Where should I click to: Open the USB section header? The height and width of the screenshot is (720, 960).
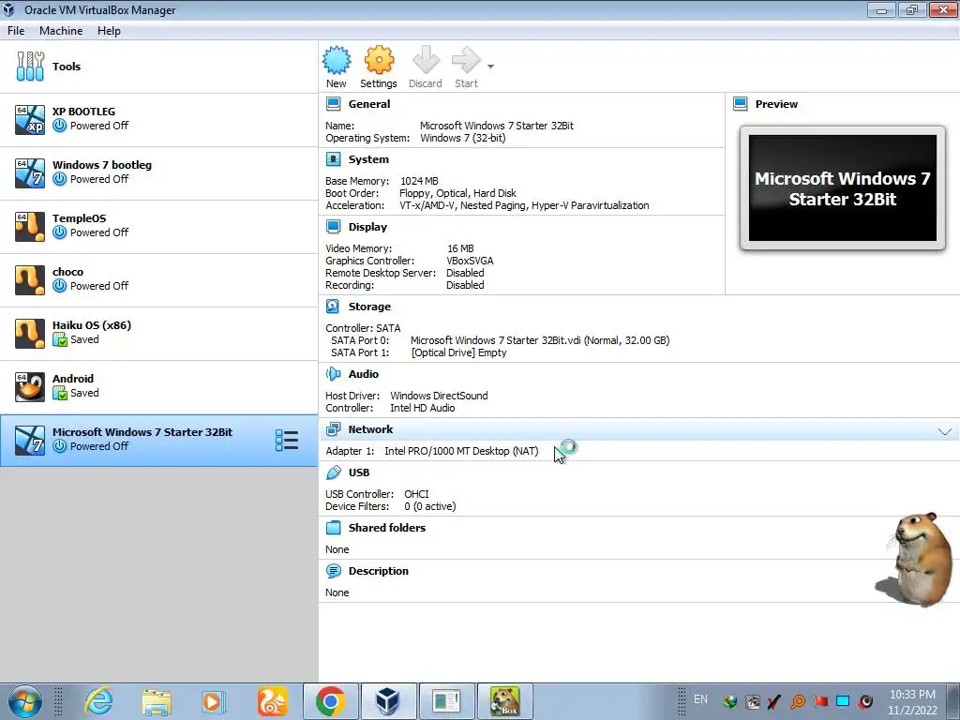click(x=359, y=472)
